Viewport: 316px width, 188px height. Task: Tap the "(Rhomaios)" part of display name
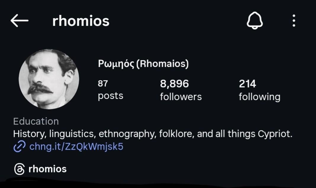coord(163,64)
